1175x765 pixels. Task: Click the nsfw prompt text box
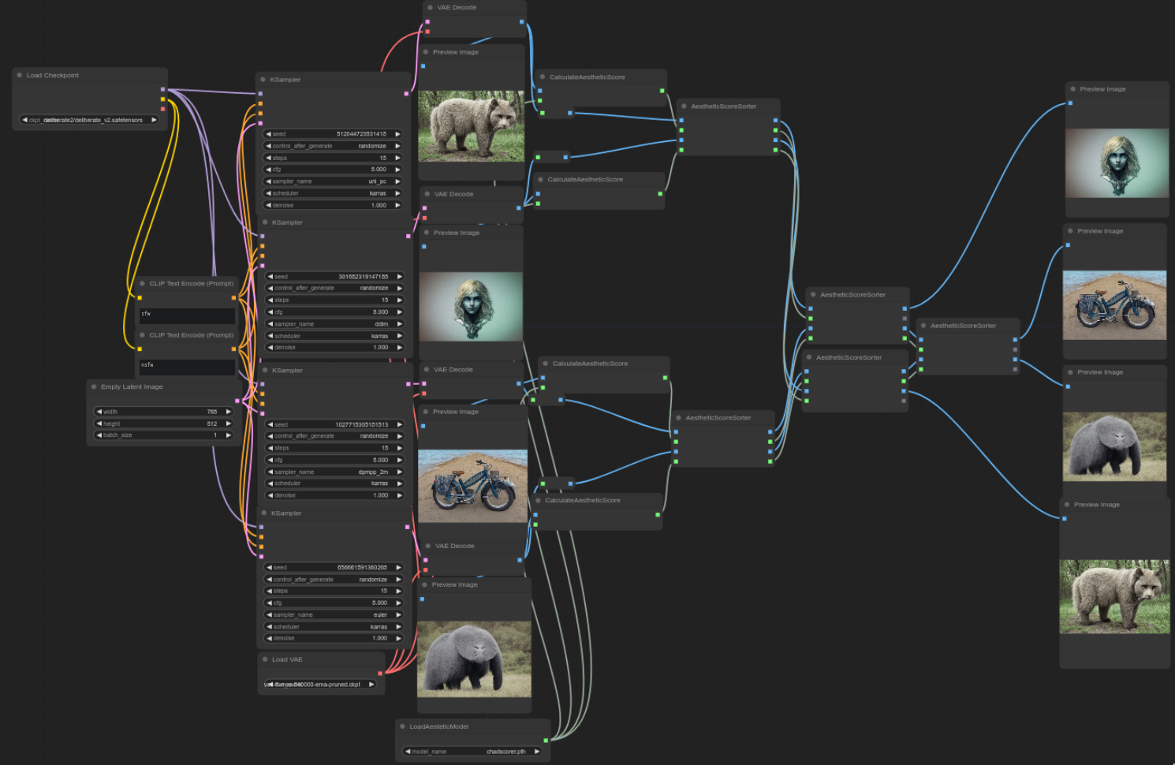[x=188, y=368]
